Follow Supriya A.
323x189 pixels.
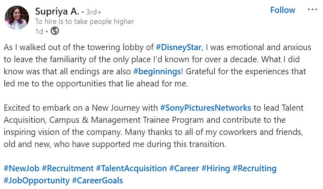coord(283,10)
